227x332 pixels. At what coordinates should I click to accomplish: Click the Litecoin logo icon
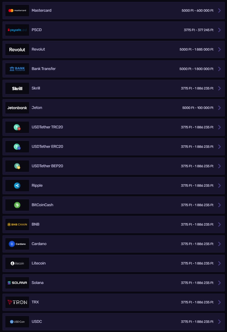point(17,263)
